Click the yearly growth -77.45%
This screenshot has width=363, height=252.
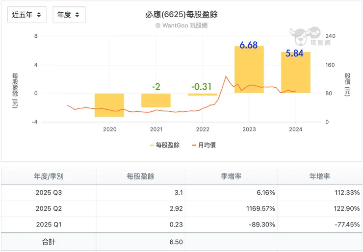347,225
